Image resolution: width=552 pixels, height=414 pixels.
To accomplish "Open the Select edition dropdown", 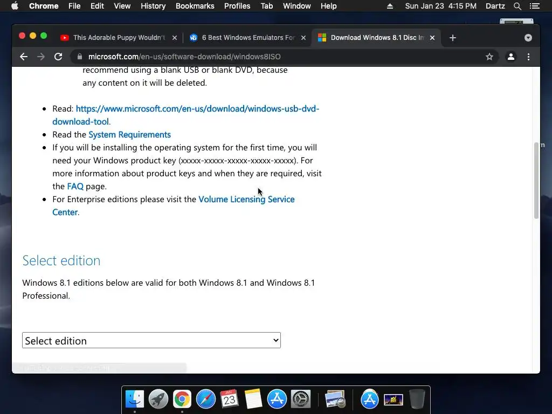I will pos(151,341).
